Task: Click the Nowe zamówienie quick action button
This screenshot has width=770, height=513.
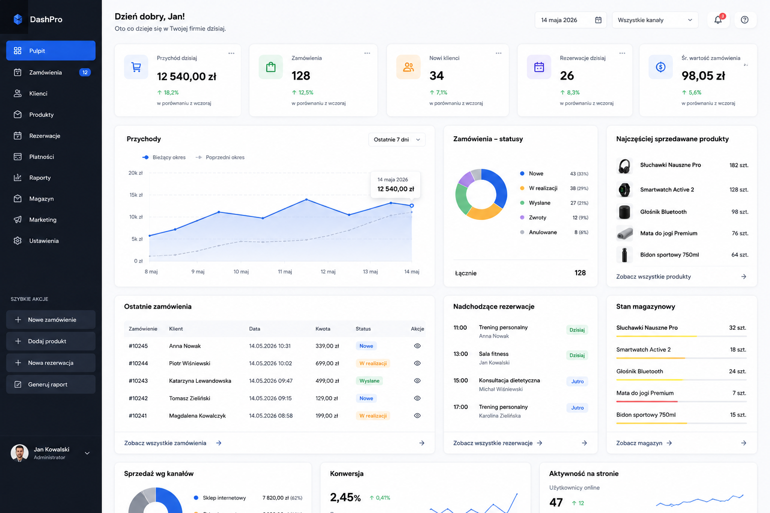Action: coord(51,320)
